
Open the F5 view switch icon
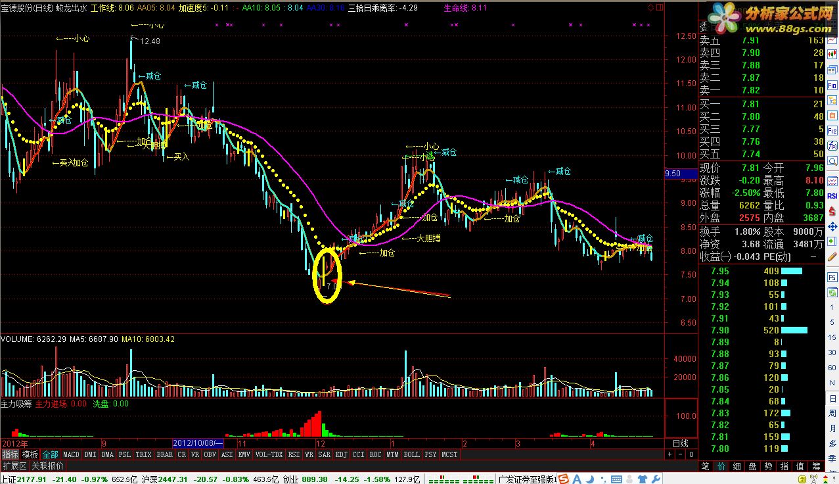point(832,277)
